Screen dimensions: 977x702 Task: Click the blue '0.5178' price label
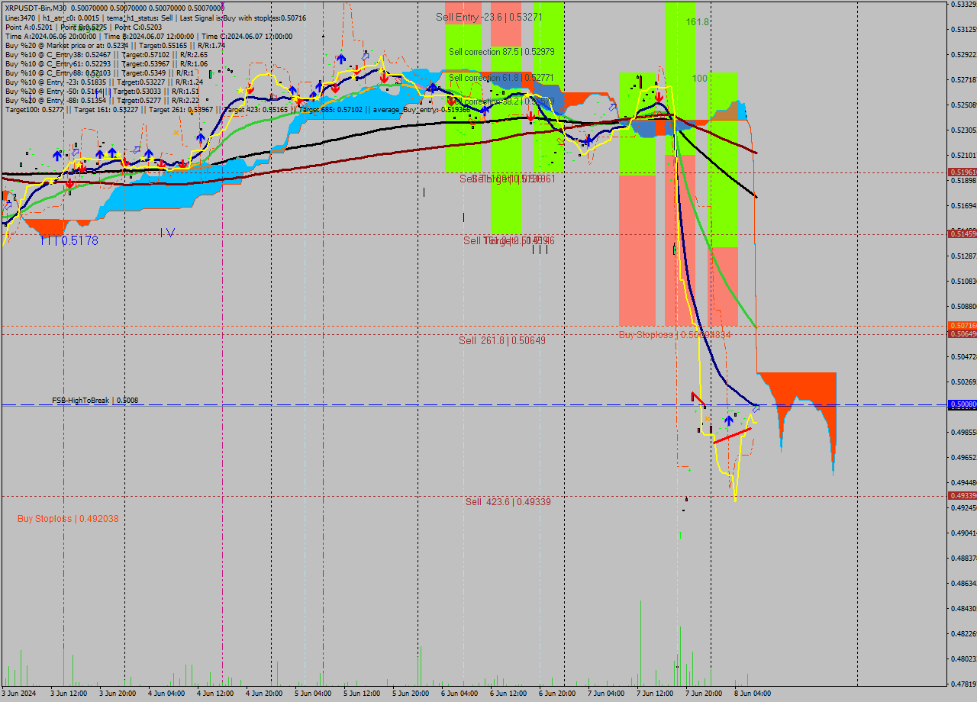[79, 240]
